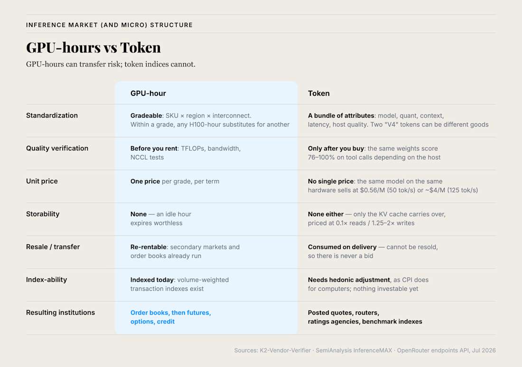Screen dimensions: 522x367
Task: Click 'so there is never a bid' text
Action: tap(341, 256)
